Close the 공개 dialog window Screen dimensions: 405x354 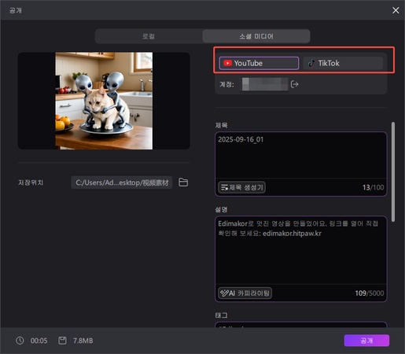click(396, 10)
